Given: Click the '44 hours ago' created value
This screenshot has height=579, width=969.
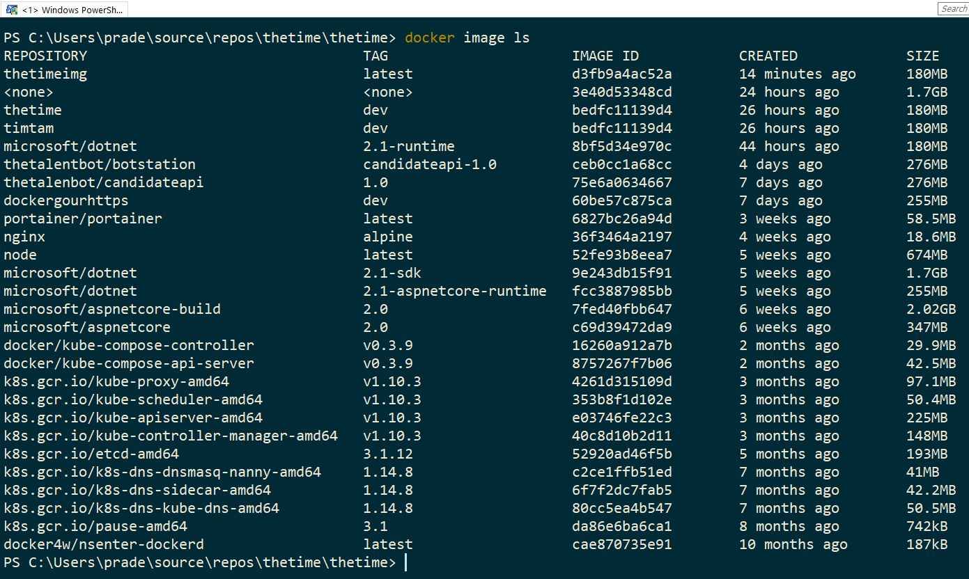Looking at the screenshot, I should 789,146.
